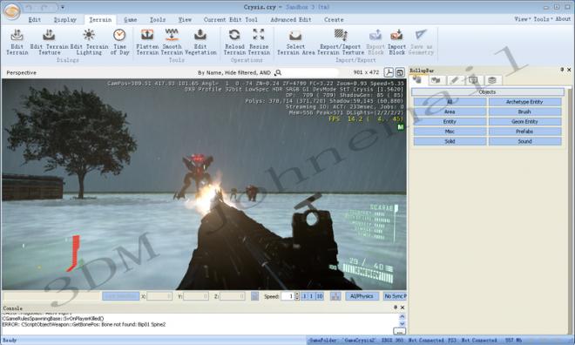Toggle the AI/Physics button

(x=362, y=296)
